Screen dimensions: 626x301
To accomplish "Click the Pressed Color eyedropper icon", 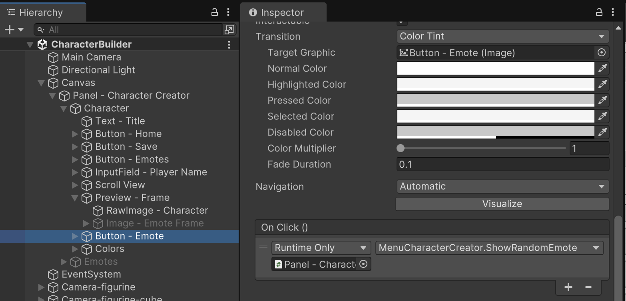I will [x=602, y=100].
